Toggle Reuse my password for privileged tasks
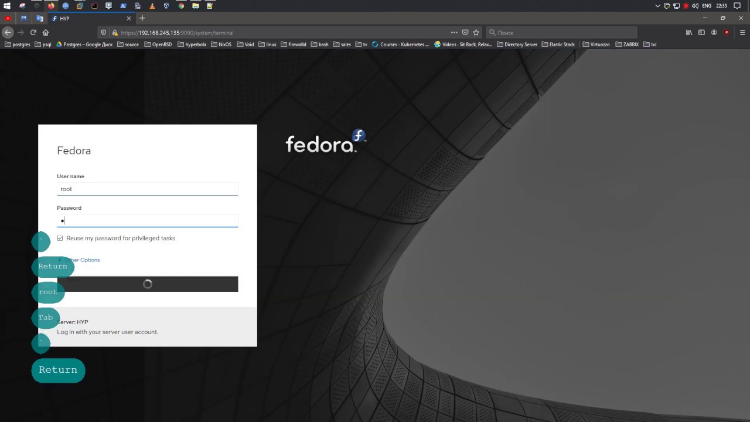Screen dimensions: 750x422 pyautogui.click(x=60, y=239)
